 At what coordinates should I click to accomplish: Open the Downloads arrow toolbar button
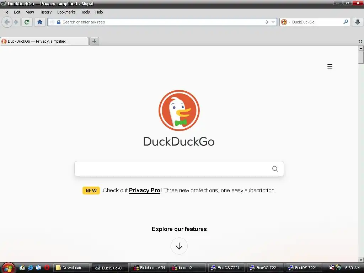(358, 22)
